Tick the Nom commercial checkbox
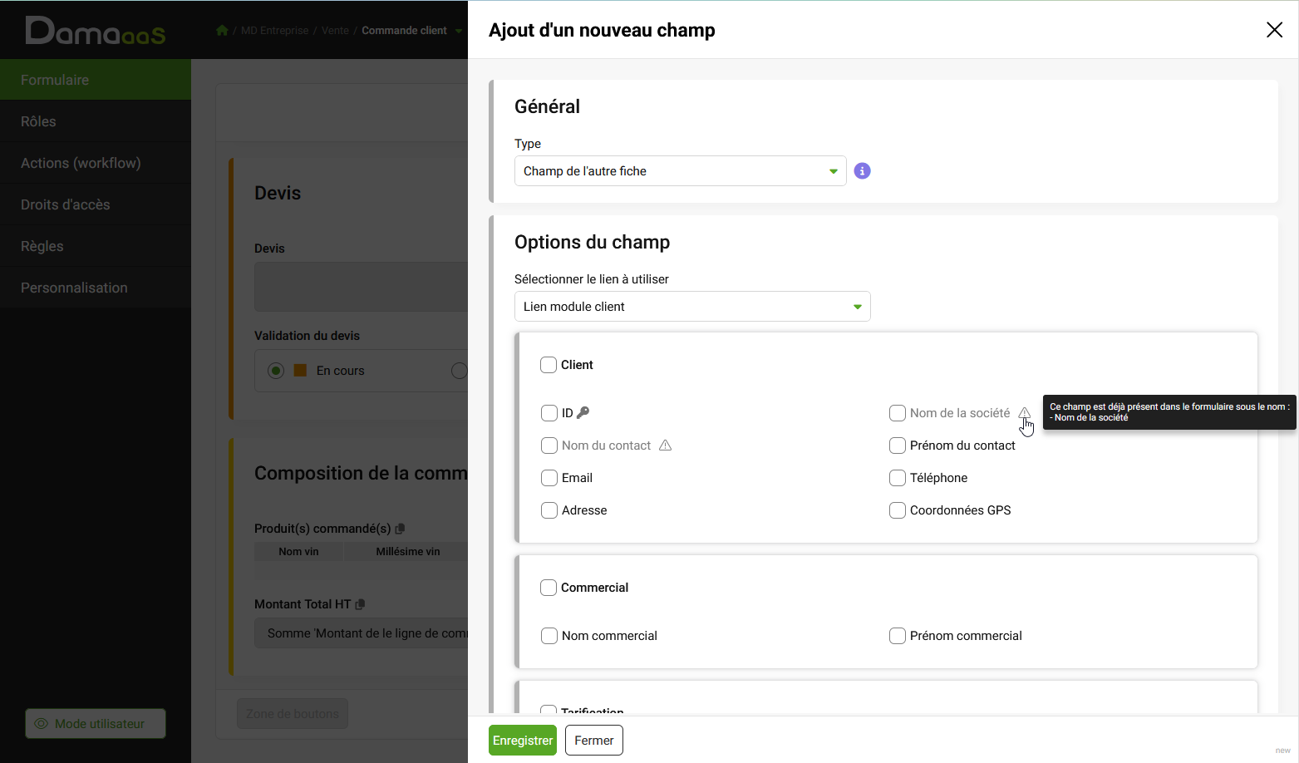The image size is (1299, 763). point(549,636)
